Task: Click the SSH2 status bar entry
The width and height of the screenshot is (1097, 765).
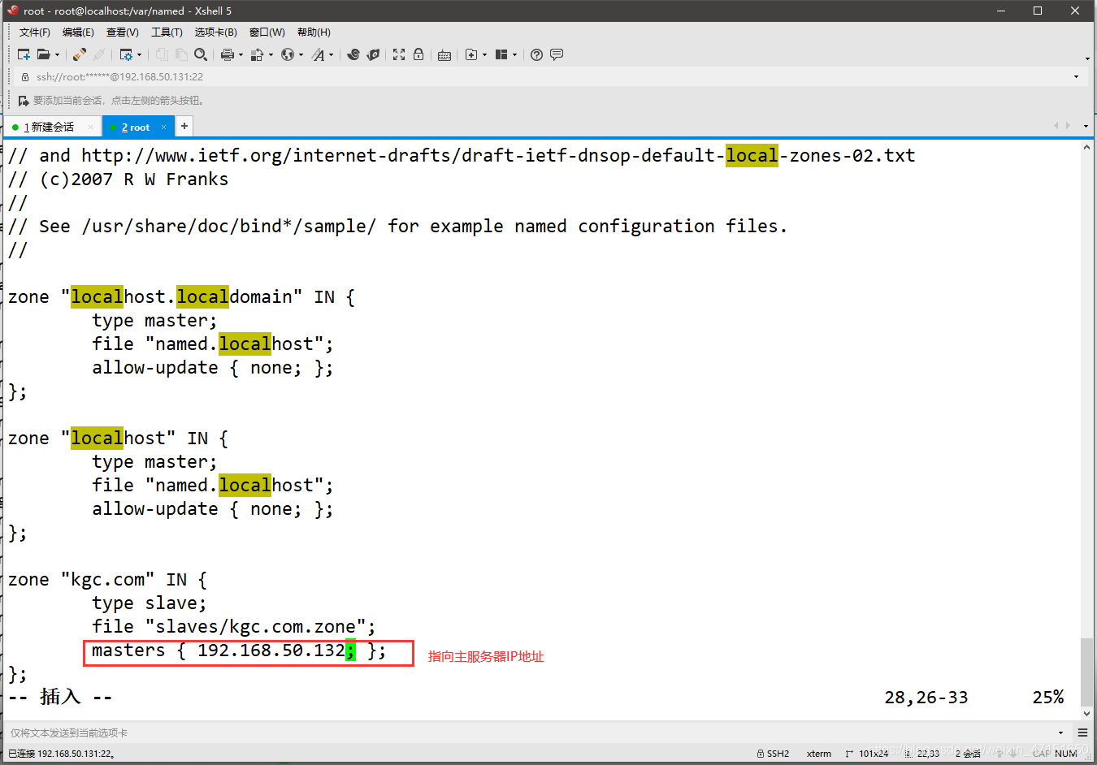Action: click(773, 754)
